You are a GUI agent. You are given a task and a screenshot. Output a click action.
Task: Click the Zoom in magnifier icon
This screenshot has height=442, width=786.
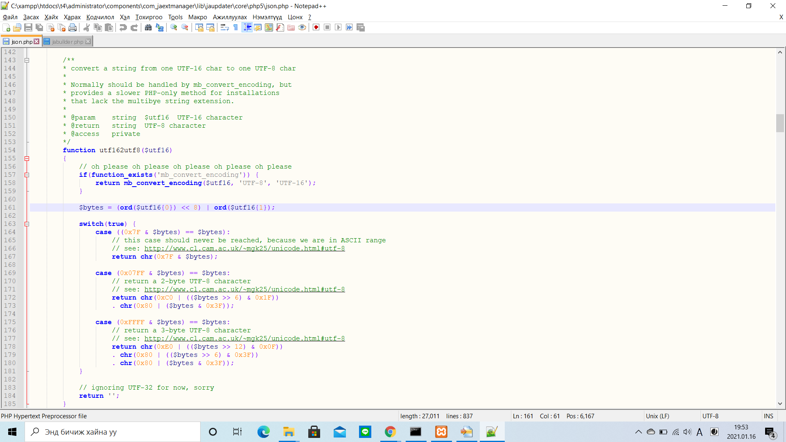(x=174, y=27)
